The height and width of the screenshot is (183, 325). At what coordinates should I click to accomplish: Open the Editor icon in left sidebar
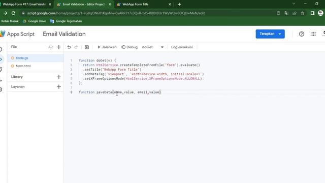pyautogui.click(x=1, y=59)
